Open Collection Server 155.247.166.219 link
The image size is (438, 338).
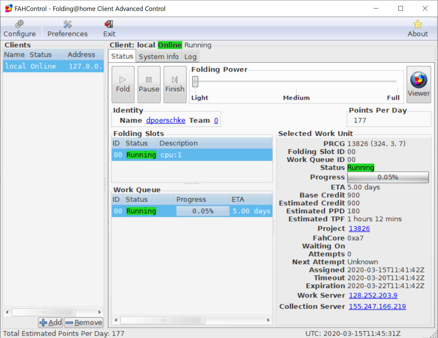coord(377,307)
